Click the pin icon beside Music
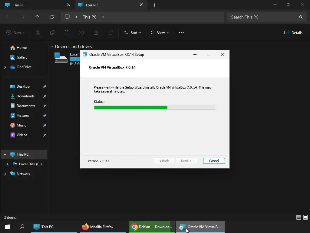This screenshot has height=233, width=310. pyautogui.click(x=45, y=125)
